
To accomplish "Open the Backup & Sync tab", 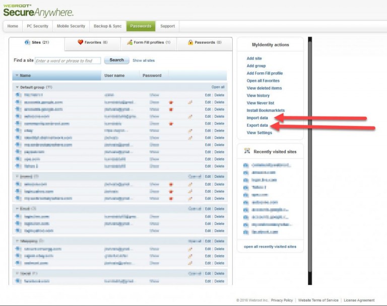I will point(107,26).
